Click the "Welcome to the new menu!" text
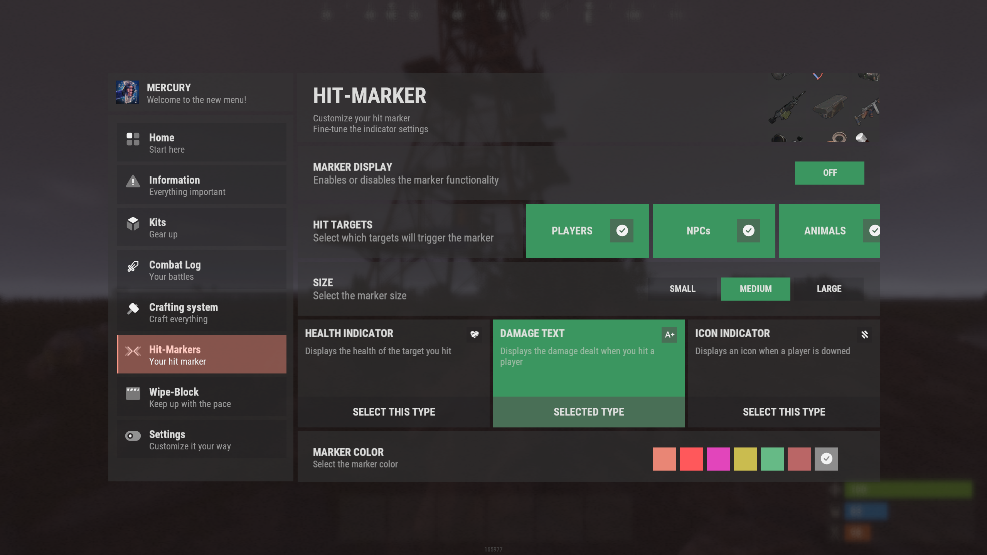This screenshot has width=987, height=555. pyautogui.click(x=197, y=100)
